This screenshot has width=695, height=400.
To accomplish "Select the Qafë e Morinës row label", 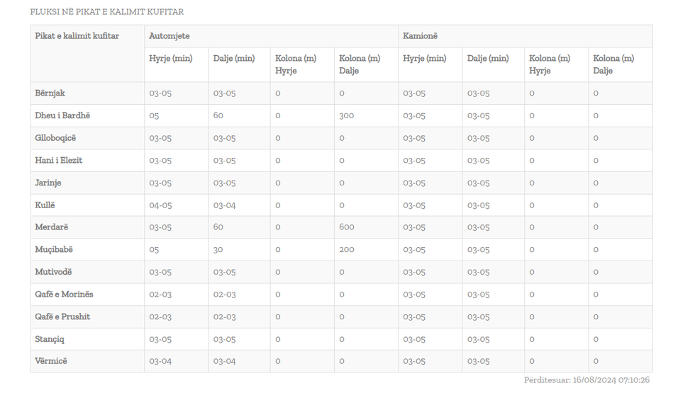I will click(65, 295).
